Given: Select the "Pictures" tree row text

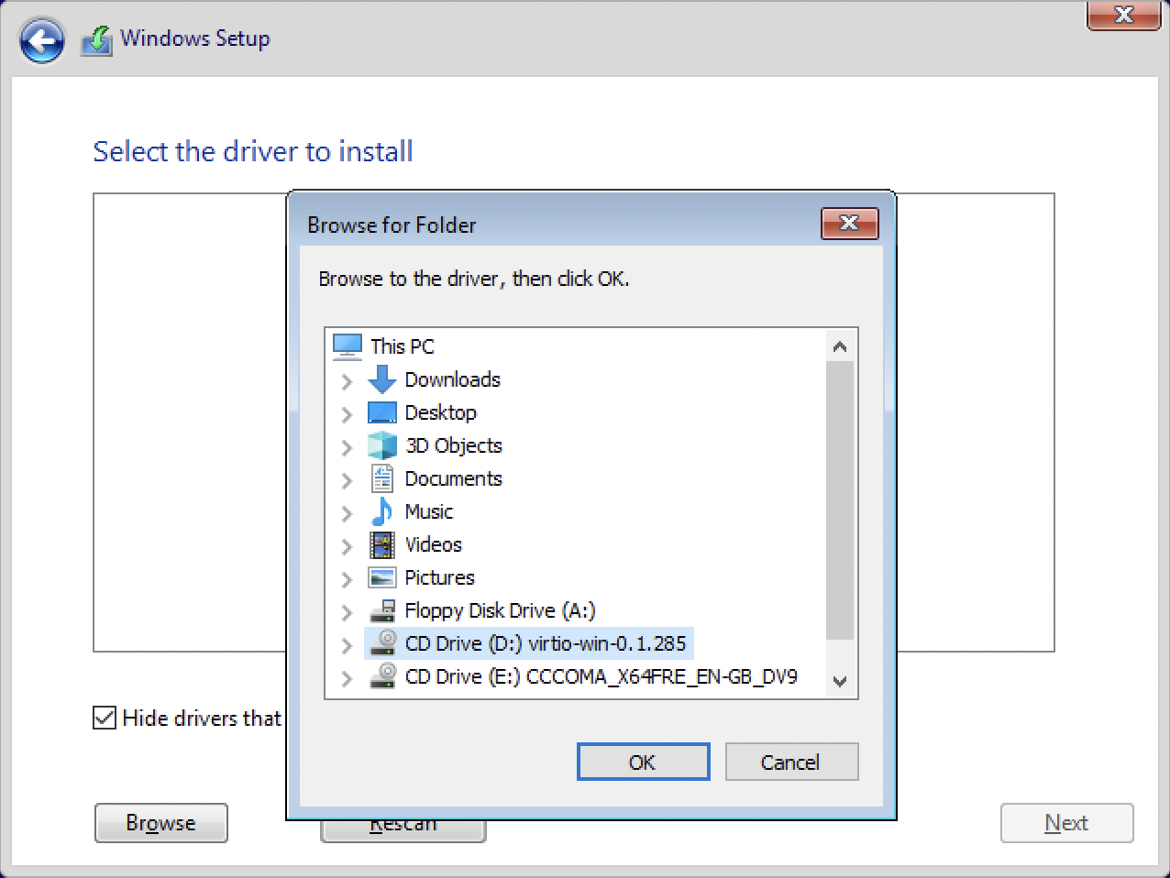Looking at the screenshot, I should [440, 577].
